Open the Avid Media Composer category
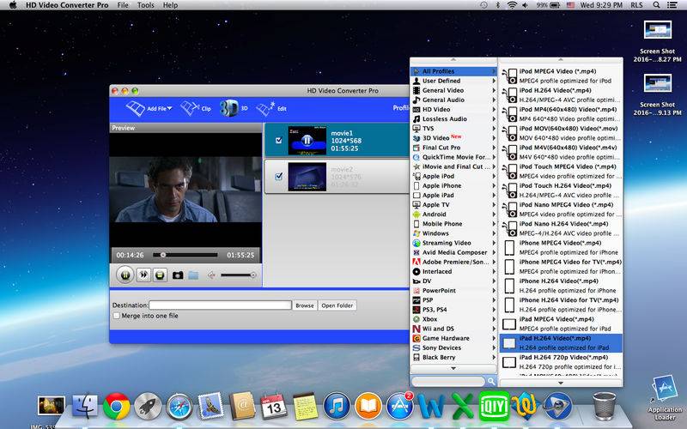 [453, 252]
